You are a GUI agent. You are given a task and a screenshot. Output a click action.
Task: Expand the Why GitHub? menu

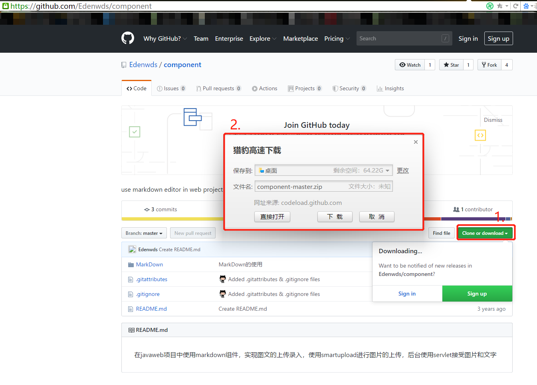point(165,38)
